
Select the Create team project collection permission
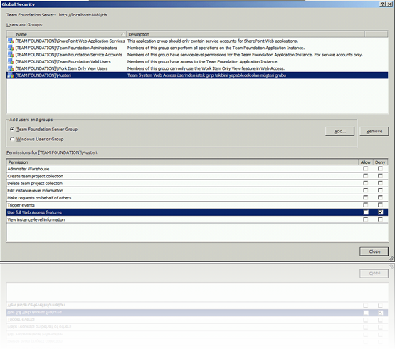click(197, 176)
